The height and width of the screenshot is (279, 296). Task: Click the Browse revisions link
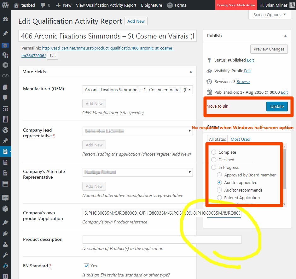tap(243, 82)
